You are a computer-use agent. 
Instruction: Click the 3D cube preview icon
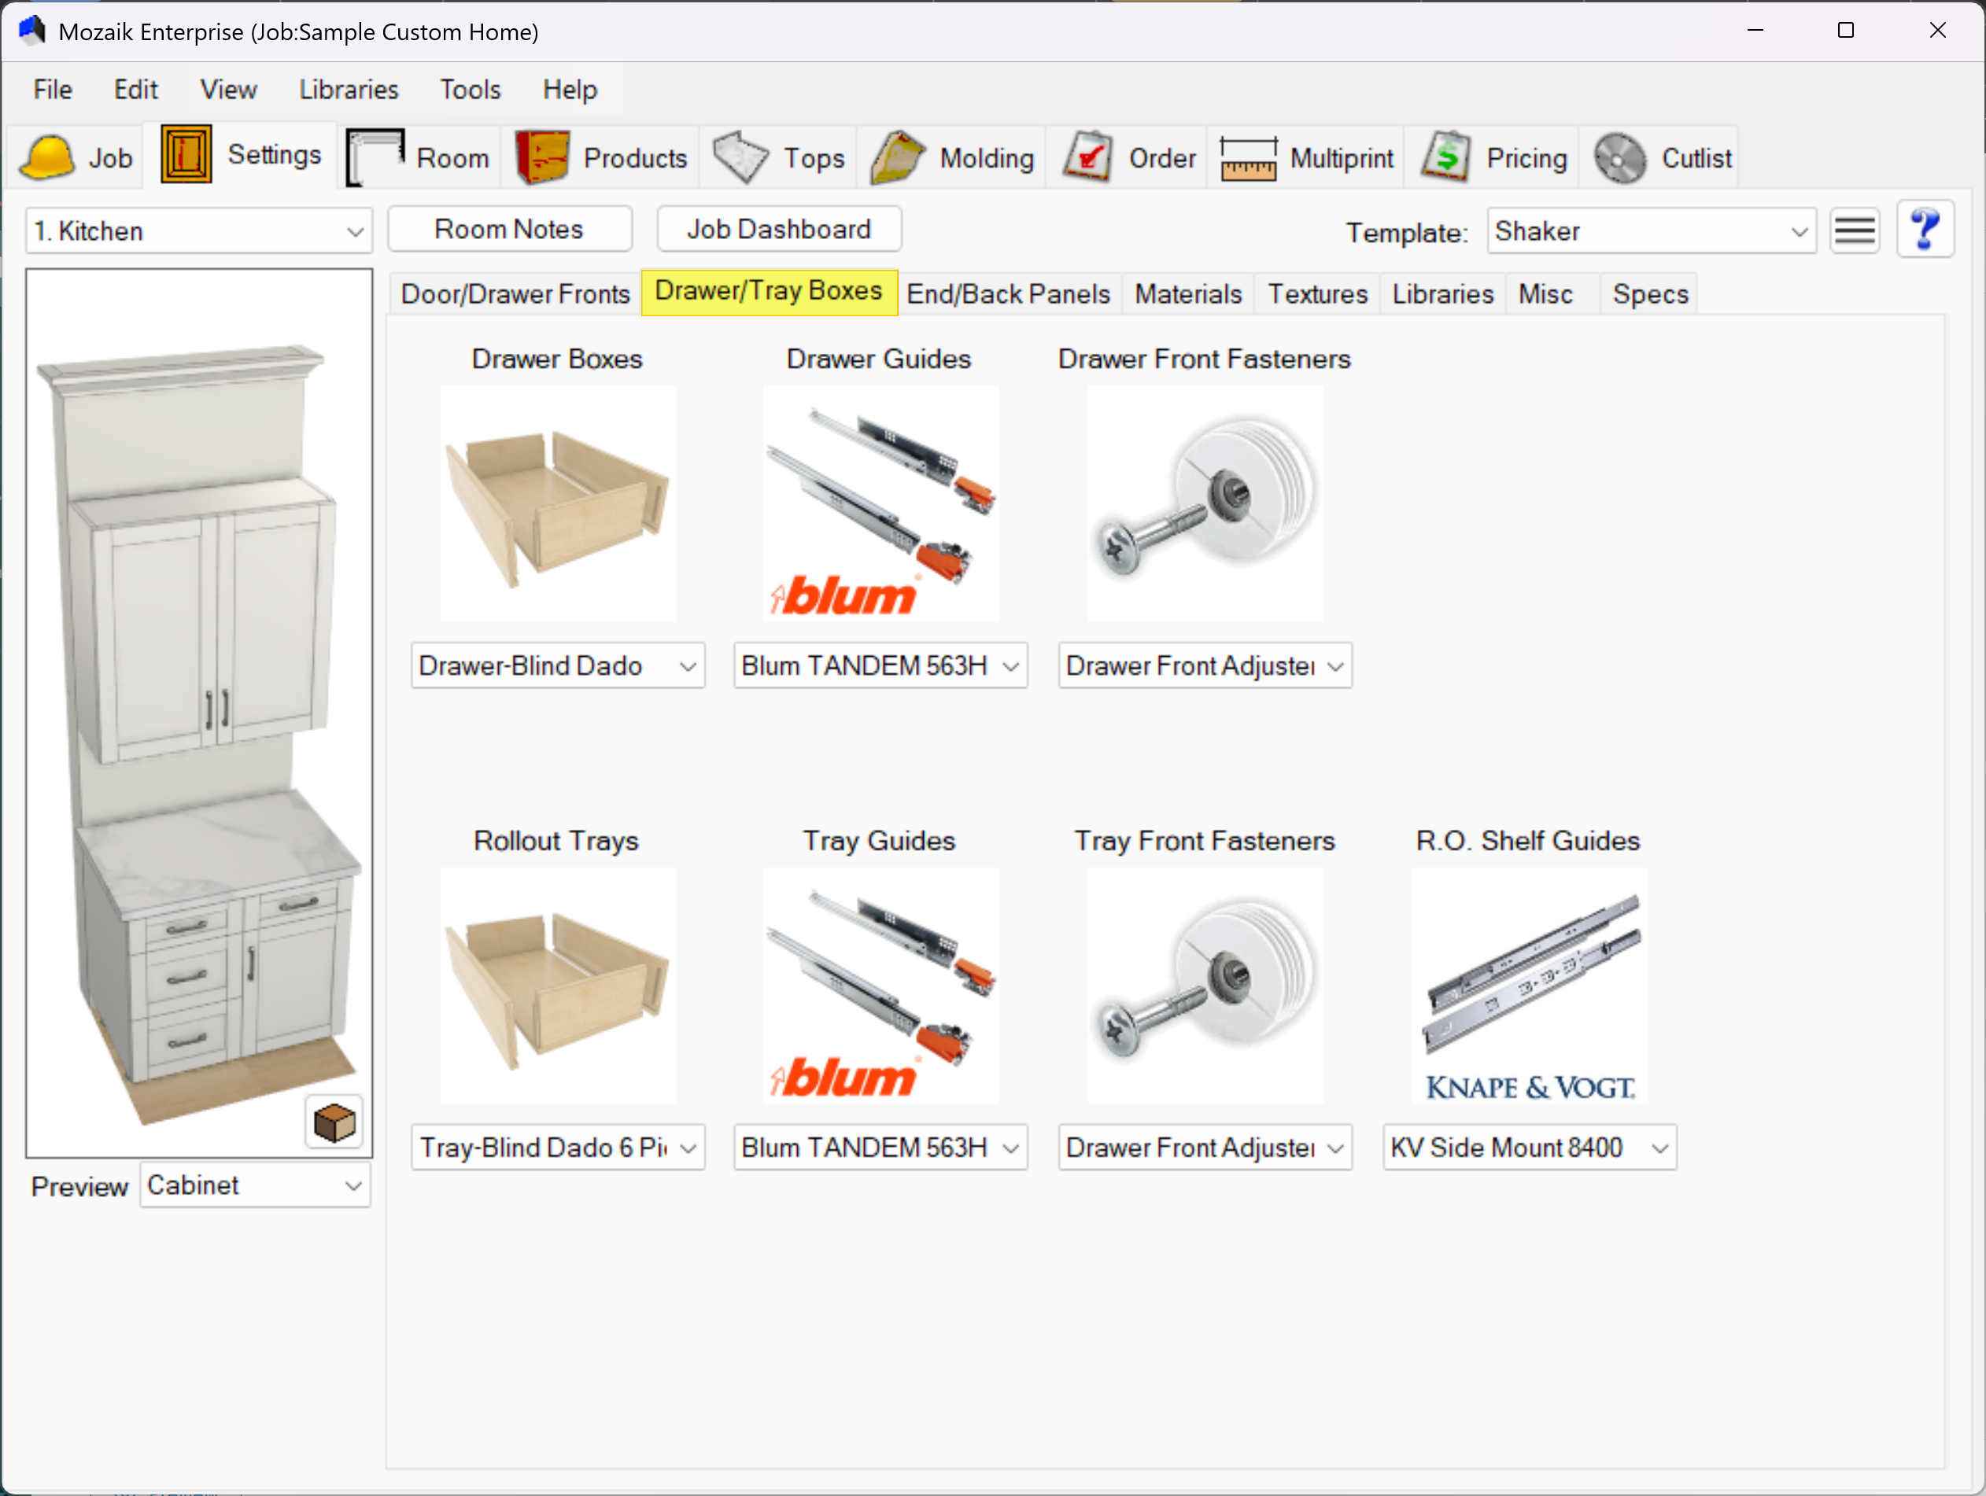(x=334, y=1122)
